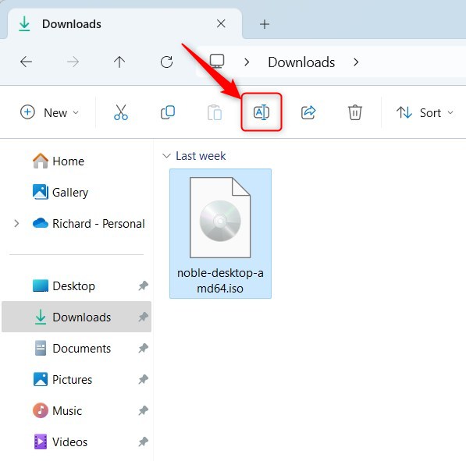
Task: Select Downloads in the sidebar
Action: click(76, 317)
